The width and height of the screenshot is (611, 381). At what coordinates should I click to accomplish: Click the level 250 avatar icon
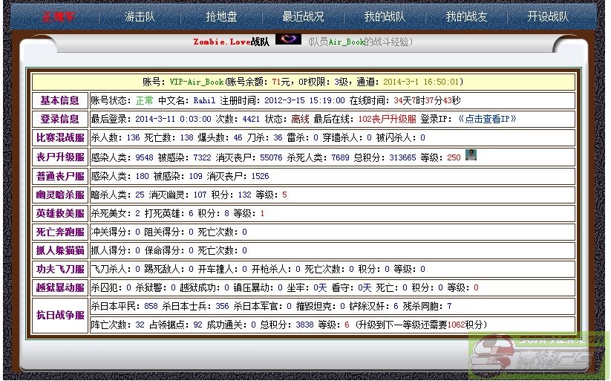point(471,155)
